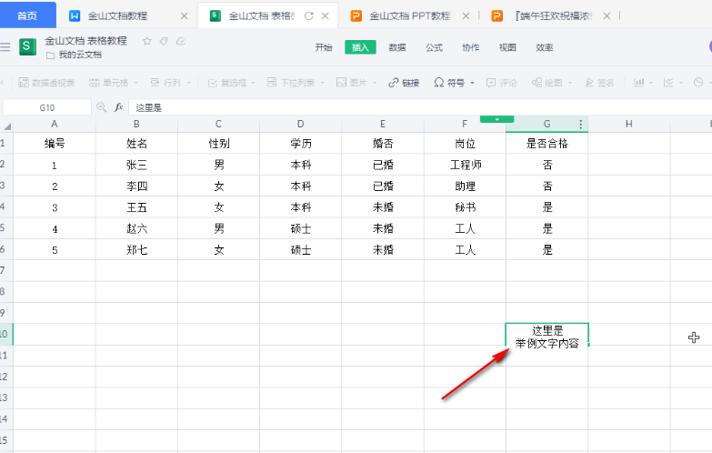Open the 公式 menu
The width and height of the screenshot is (712, 453).
tap(434, 47)
